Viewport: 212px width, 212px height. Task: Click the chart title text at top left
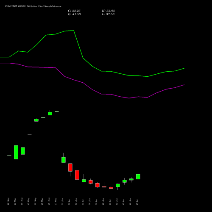pos(33,6)
